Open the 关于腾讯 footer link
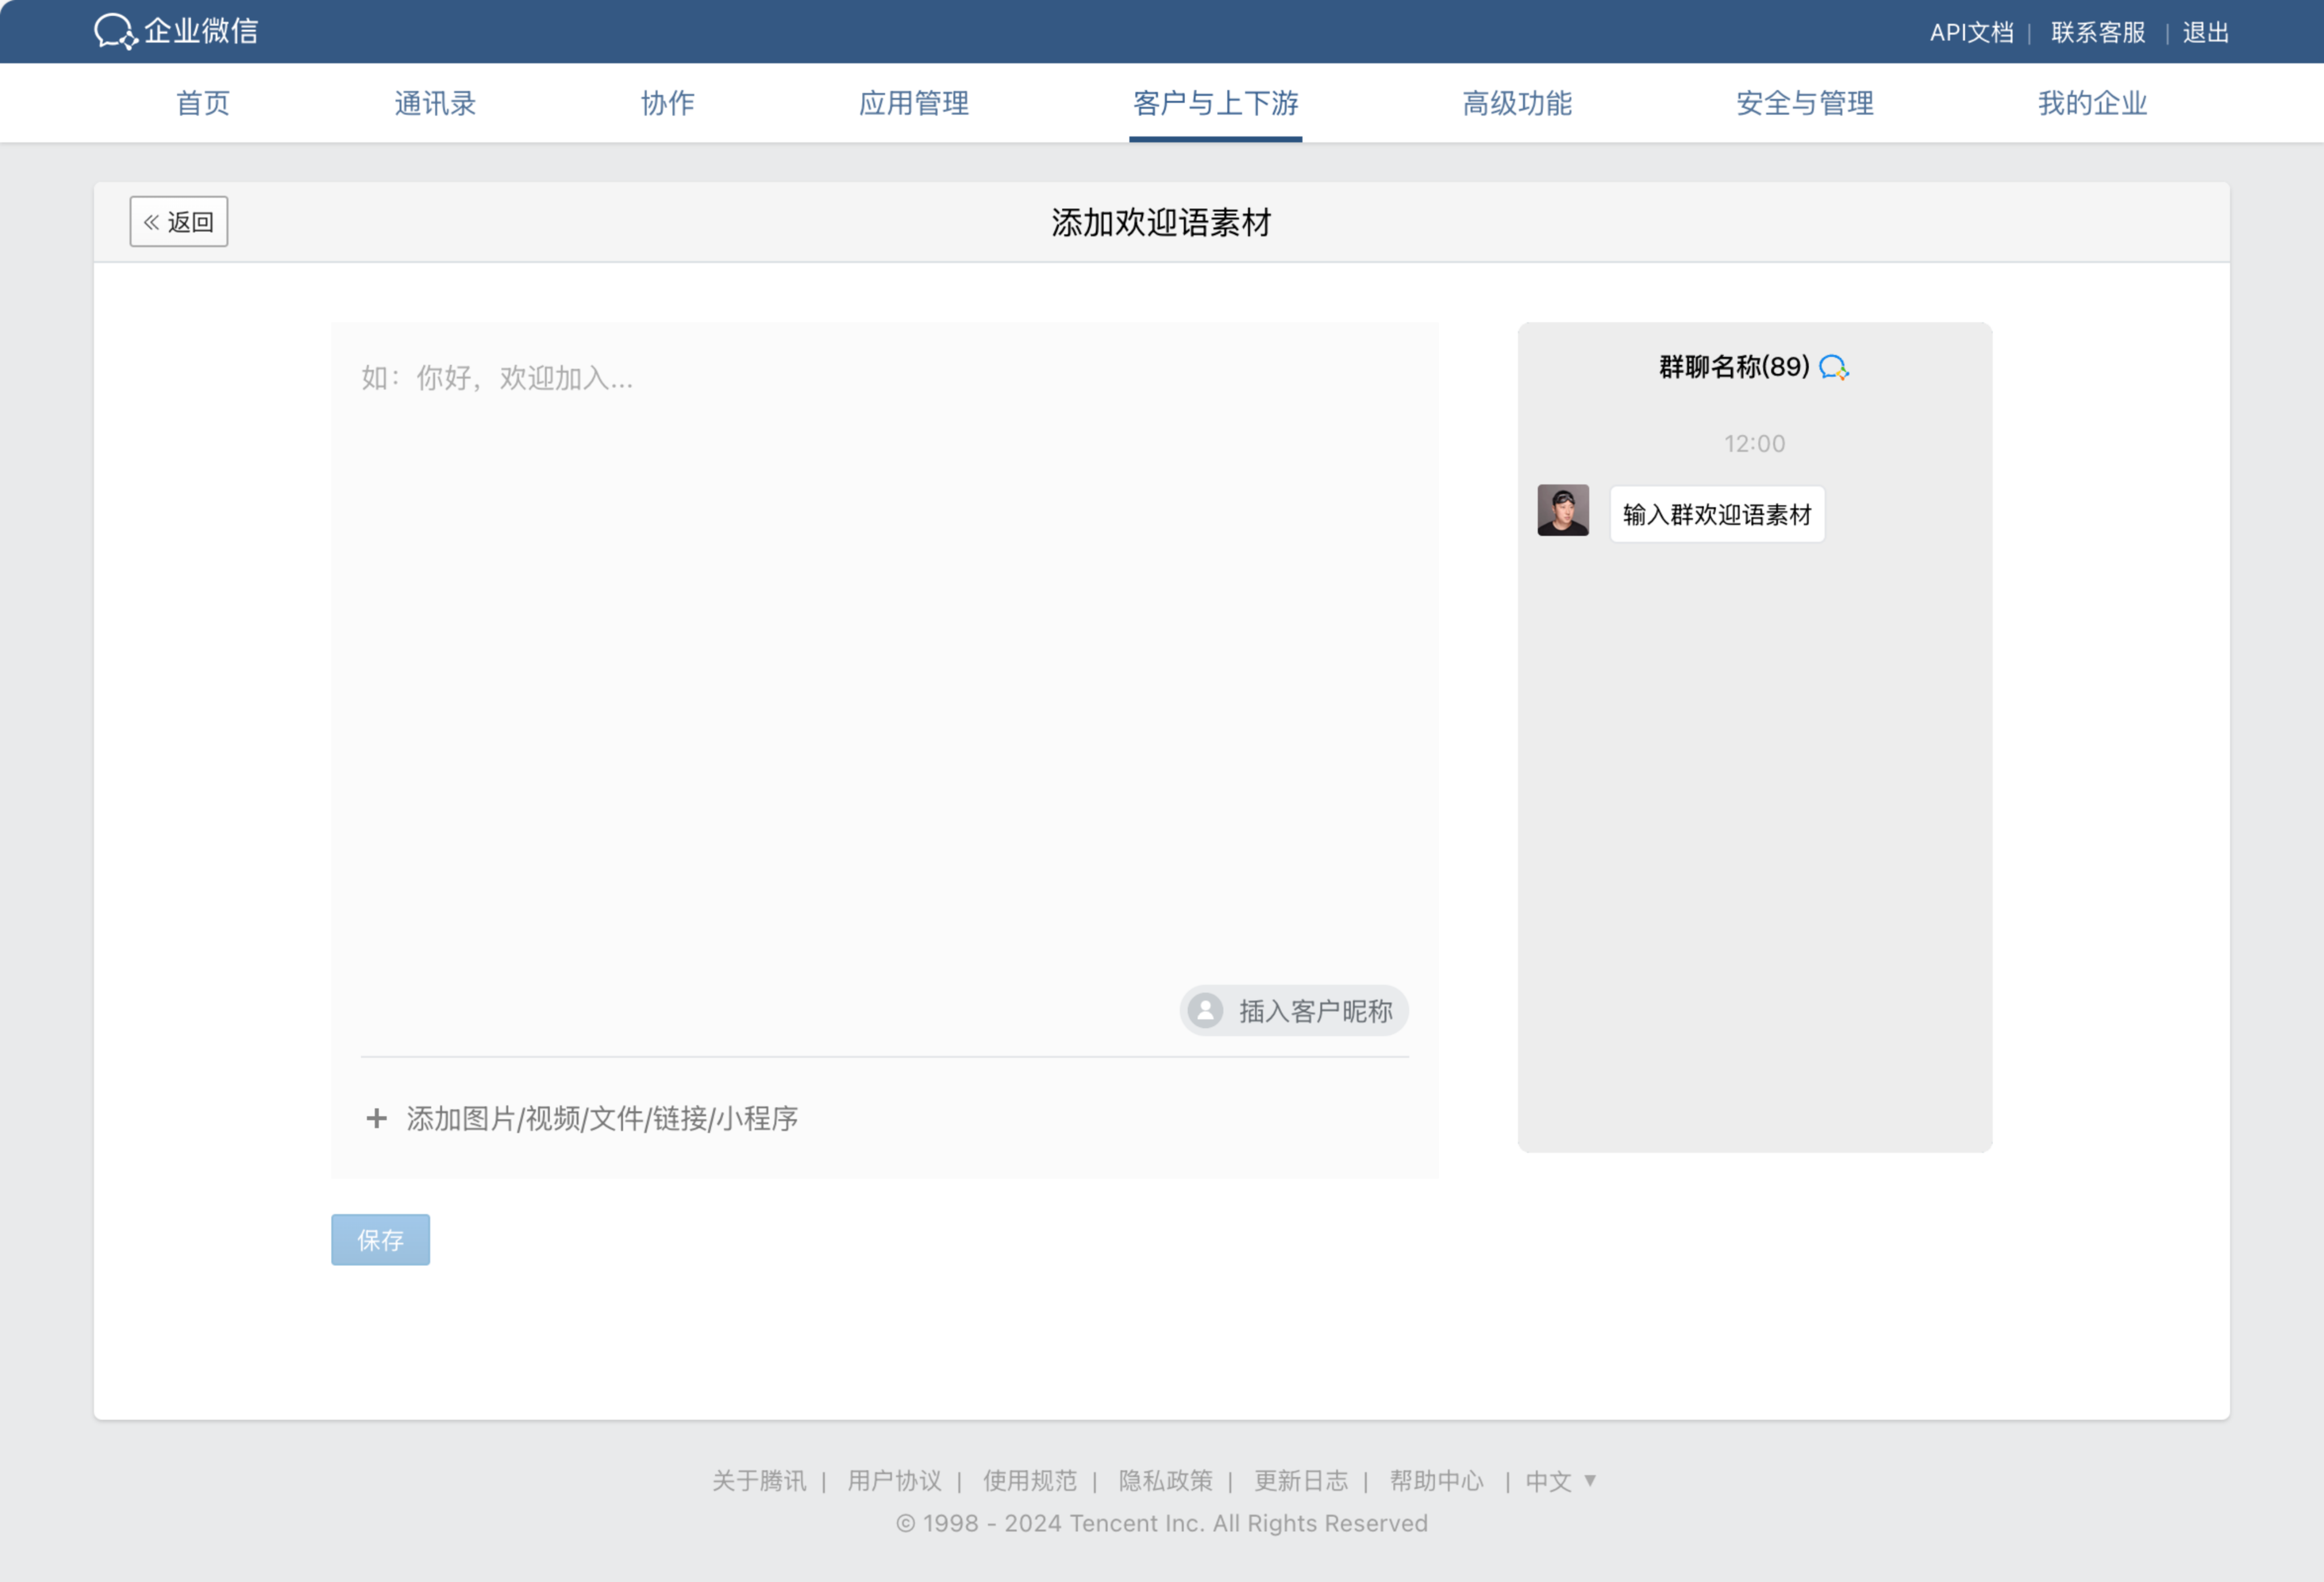This screenshot has height=1582, width=2324. coord(759,1480)
